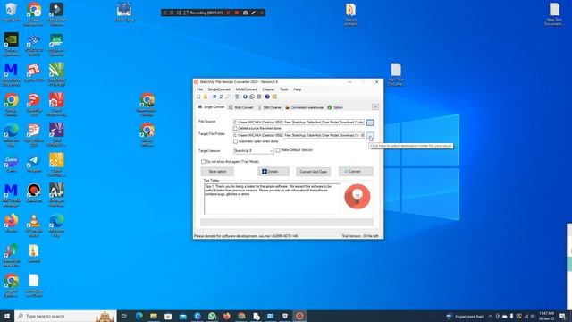Click the Convert button
Viewport: 572px width, 322px height.
[x=356, y=172]
